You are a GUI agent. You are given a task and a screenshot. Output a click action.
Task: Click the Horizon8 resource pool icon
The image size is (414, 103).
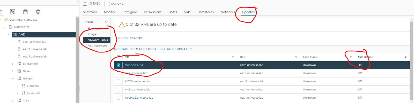click(x=24, y=93)
